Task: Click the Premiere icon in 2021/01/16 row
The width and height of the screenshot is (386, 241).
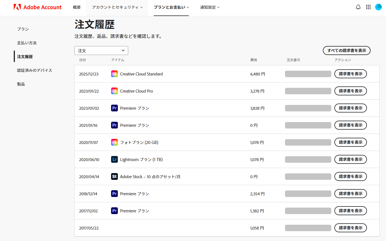Action: tap(114, 125)
